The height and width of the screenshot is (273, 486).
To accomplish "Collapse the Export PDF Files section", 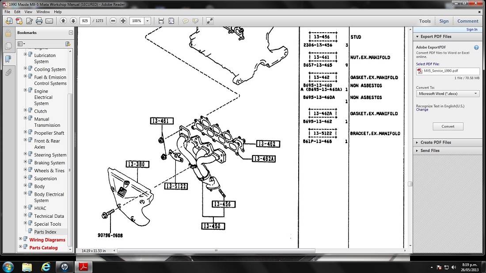I will (x=418, y=37).
